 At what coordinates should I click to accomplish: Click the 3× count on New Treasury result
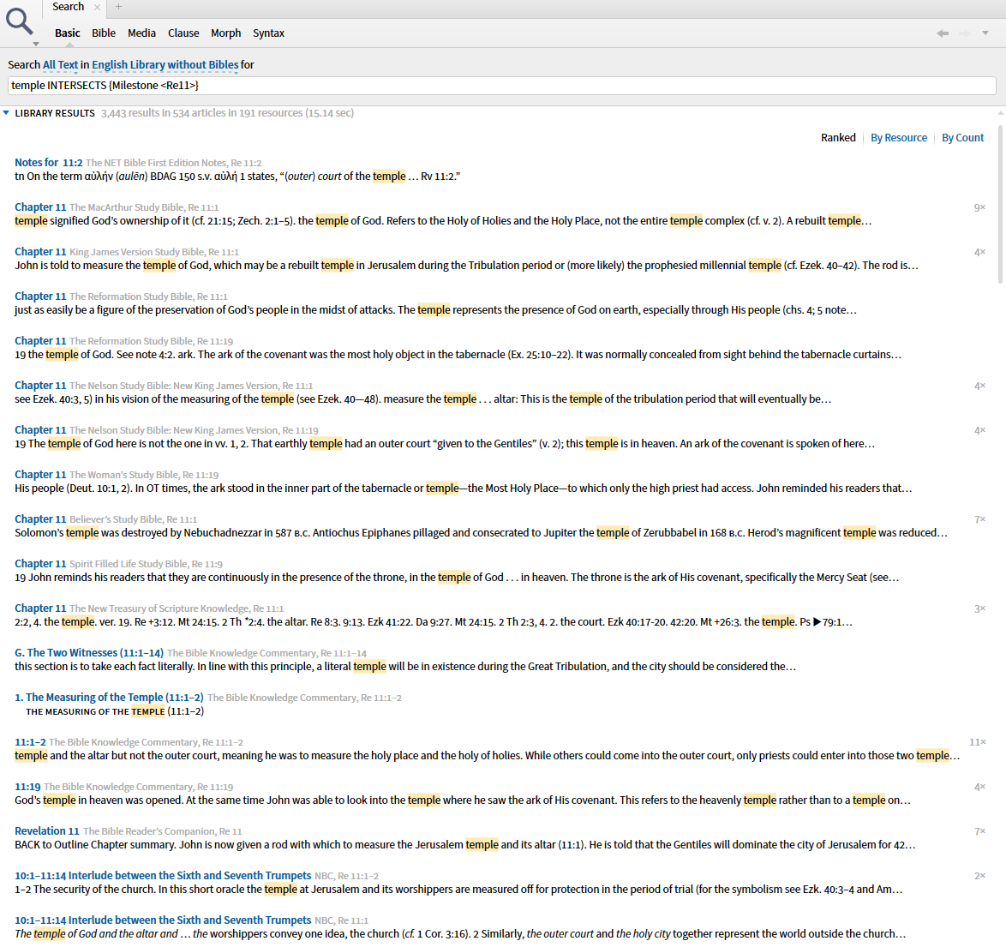[x=979, y=608]
